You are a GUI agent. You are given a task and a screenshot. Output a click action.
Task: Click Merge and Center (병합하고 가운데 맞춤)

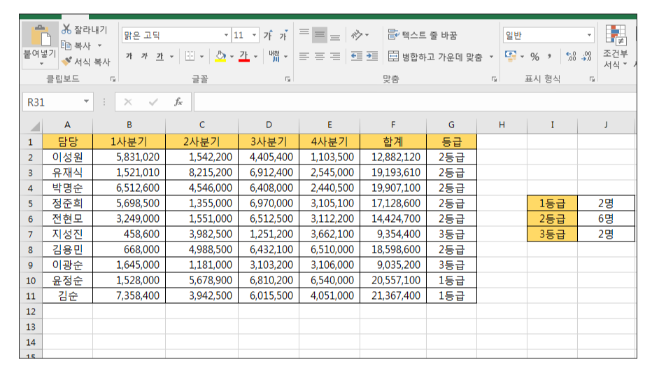coord(434,57)
